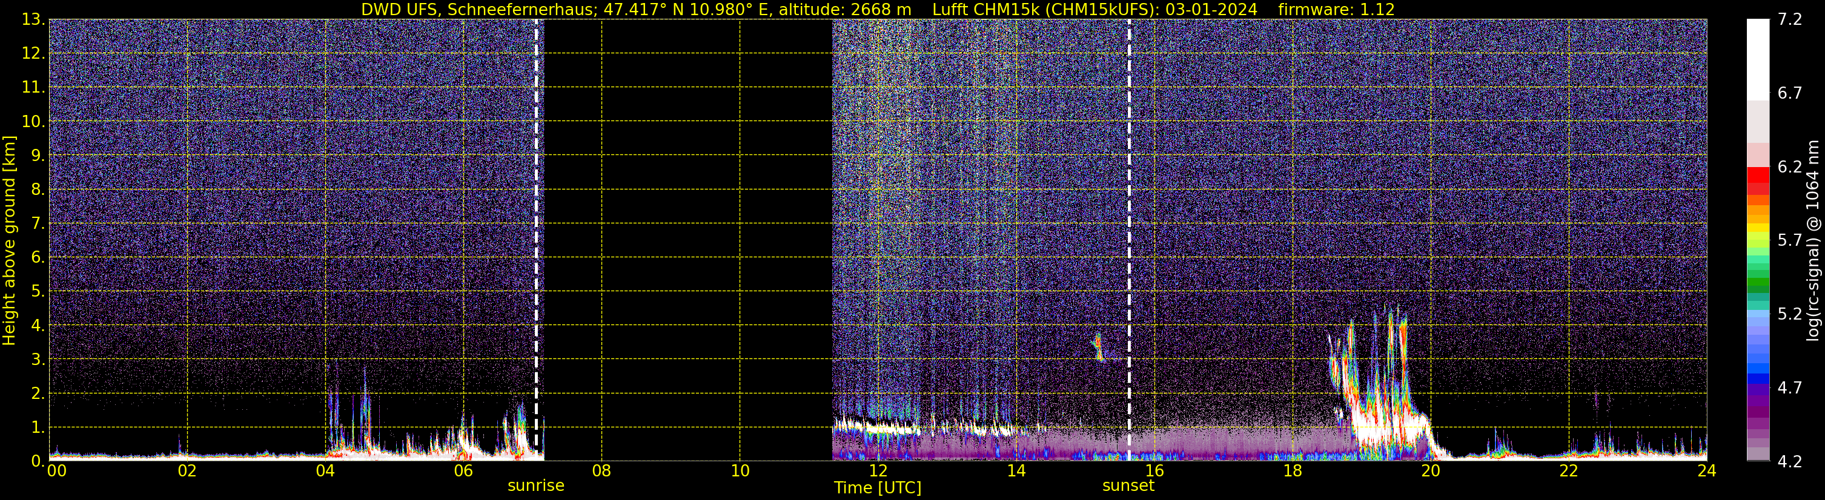Click the station title 'DWD UFS, Schneefernerhaus'
1825x500 pixels.
tap(477, 10)
